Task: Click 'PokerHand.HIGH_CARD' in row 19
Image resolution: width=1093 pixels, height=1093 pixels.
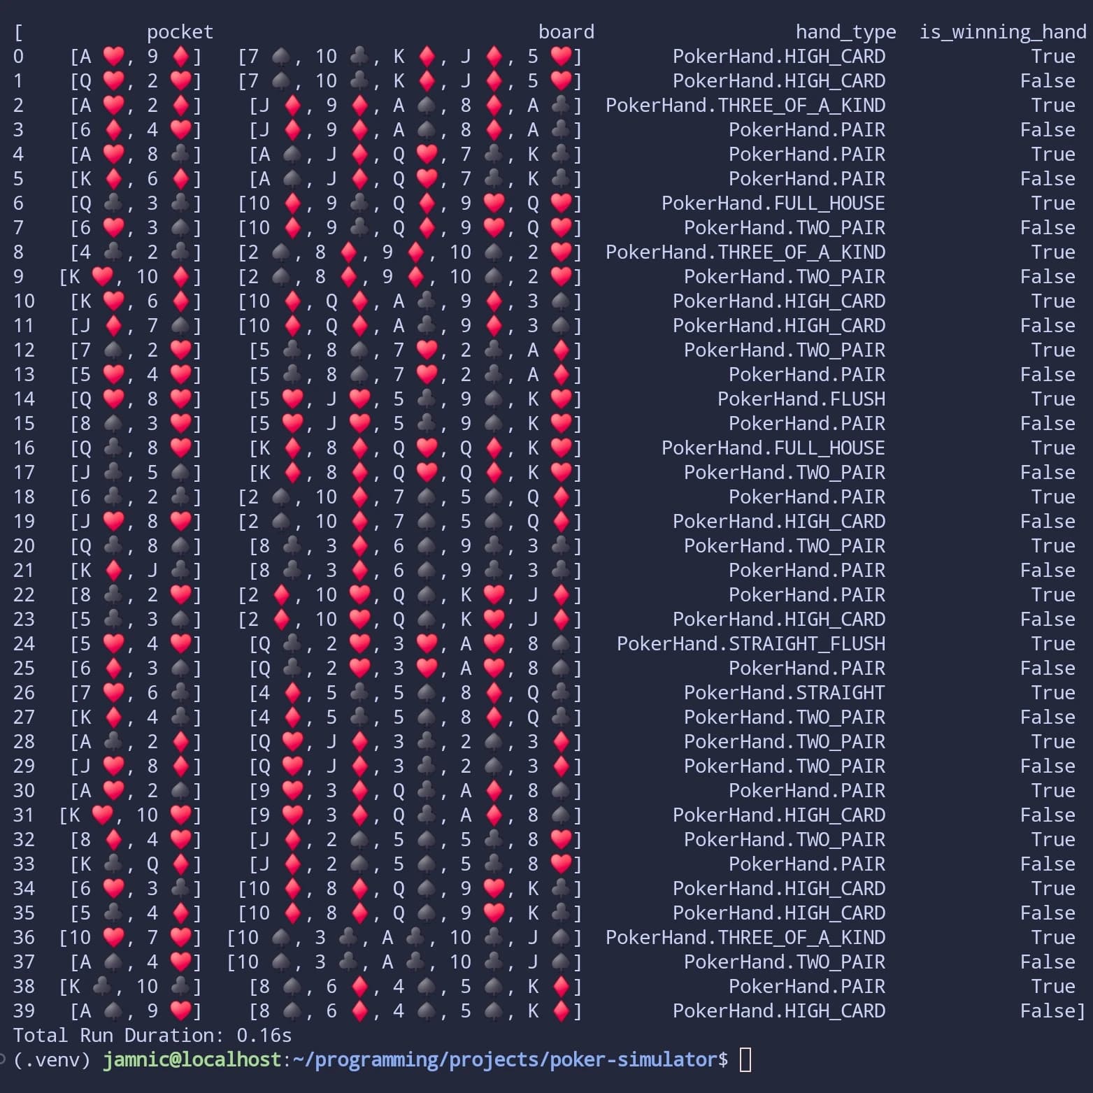Action: tap(779, 522)
